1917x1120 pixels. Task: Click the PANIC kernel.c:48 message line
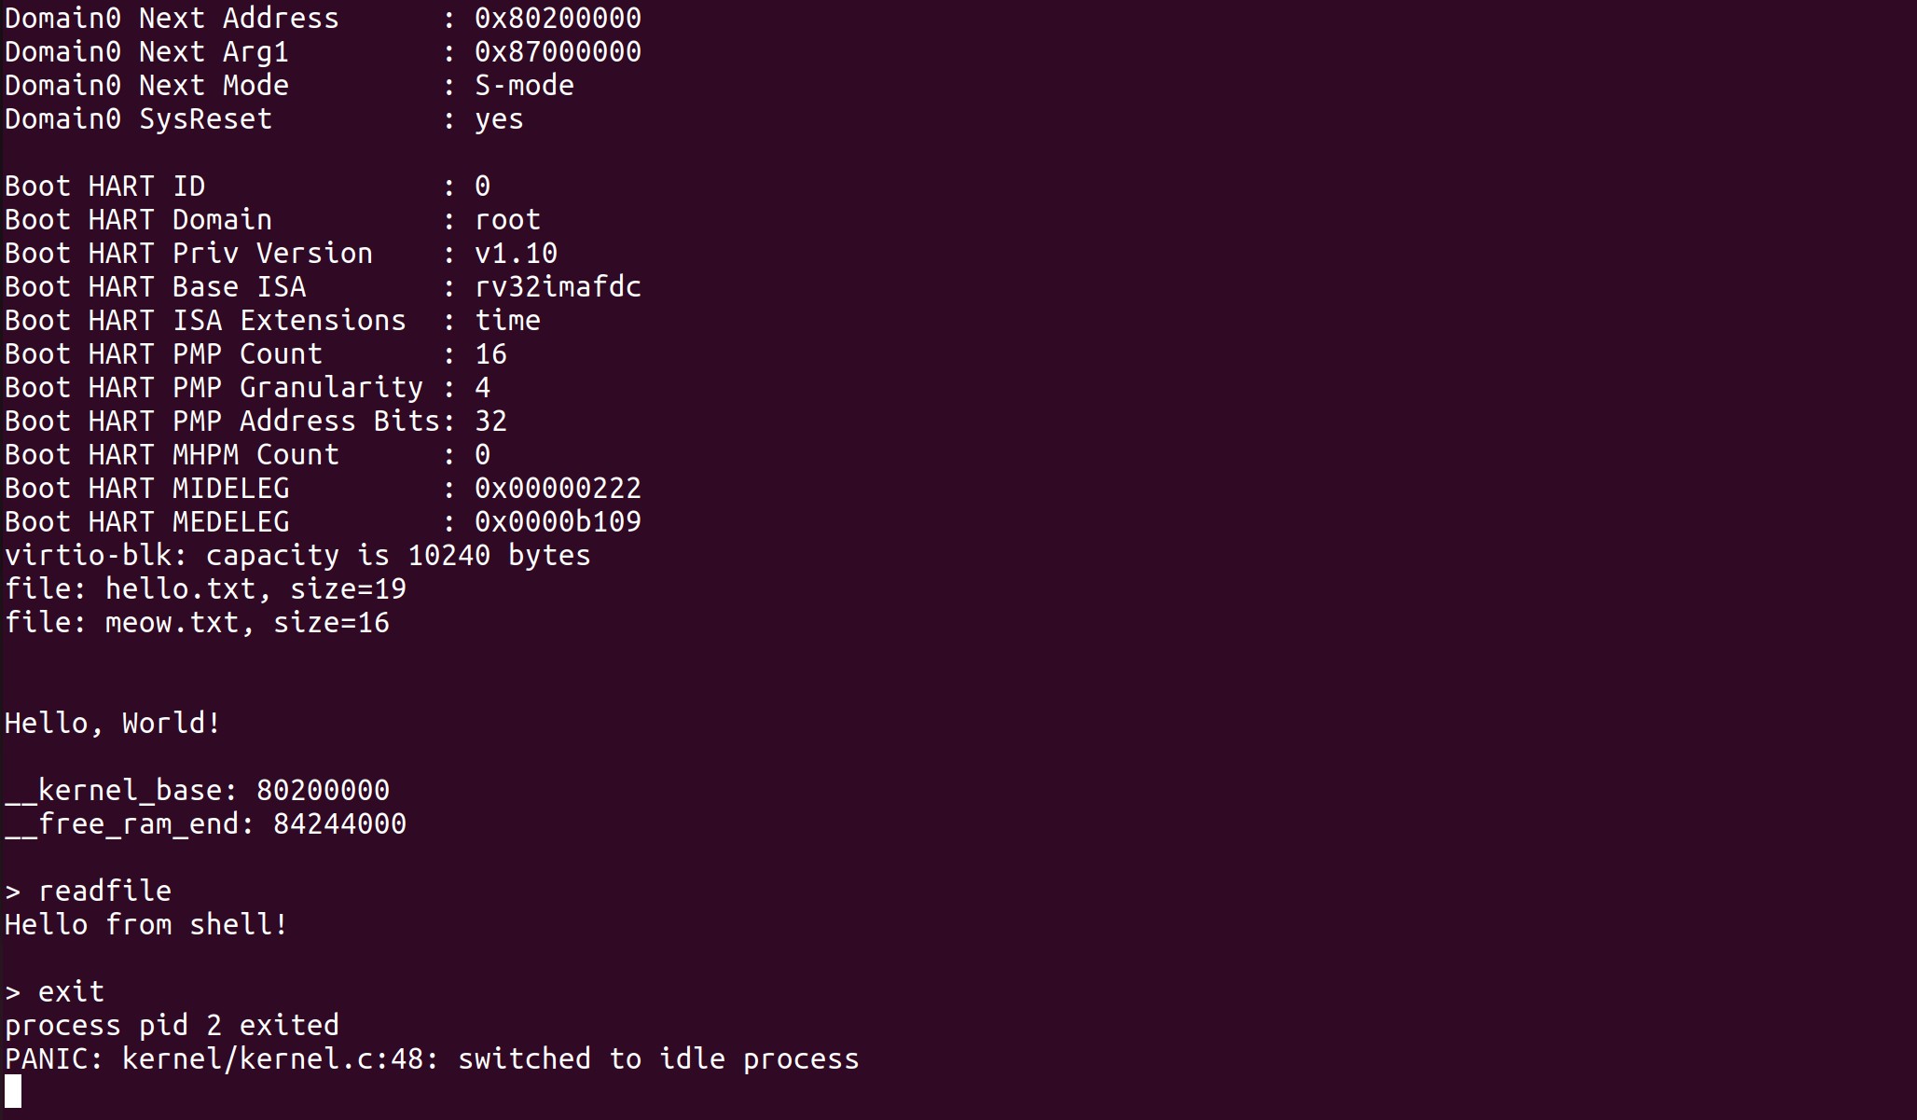pos(431,1058)
